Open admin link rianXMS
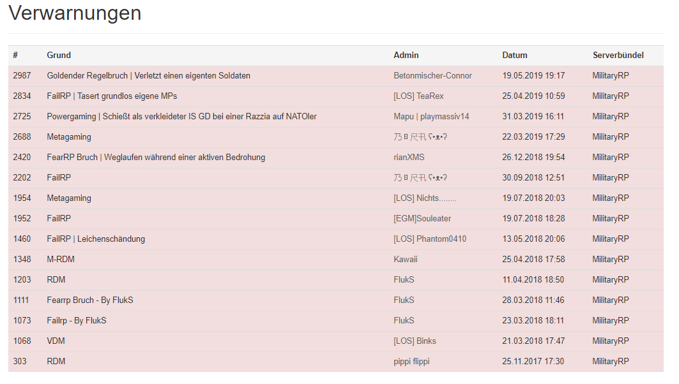The width and height of the screenshot is (679, 384). coord(409,158)
